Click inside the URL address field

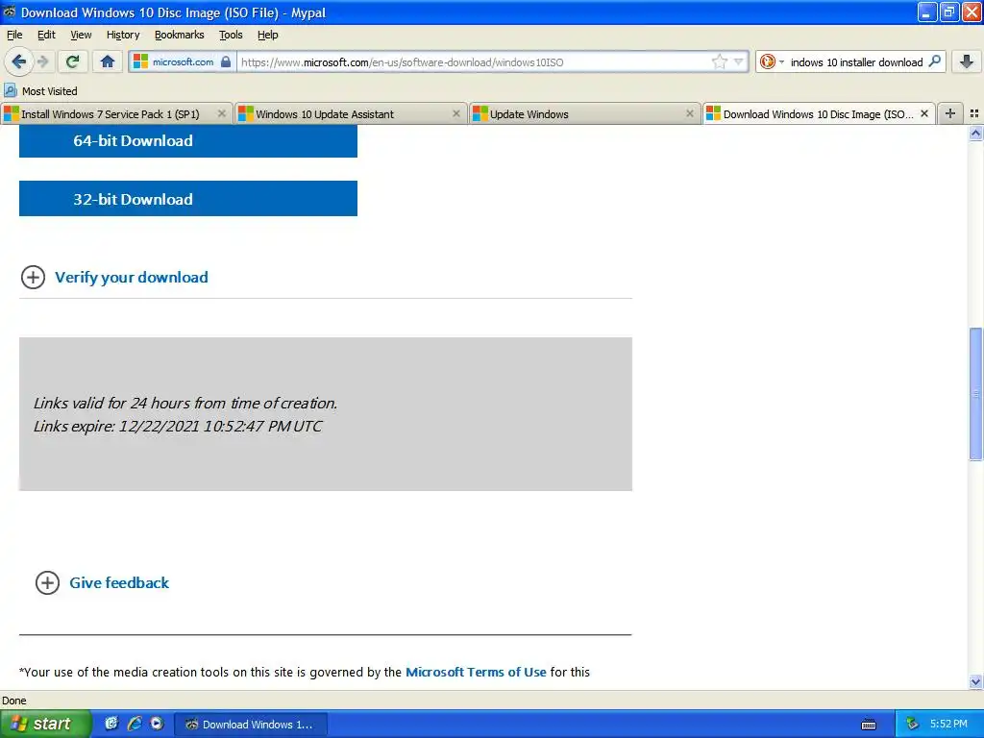coord(474,61)
